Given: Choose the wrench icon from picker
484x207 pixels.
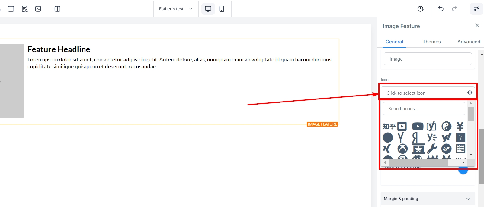Looking at the screenshot, I should [432, 149].
